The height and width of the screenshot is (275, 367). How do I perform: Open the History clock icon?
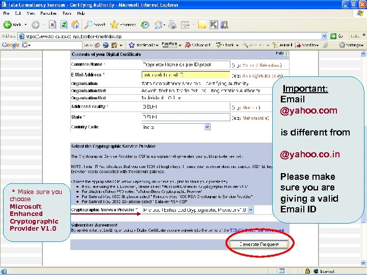pyautogui.click(x=145, y=24)
